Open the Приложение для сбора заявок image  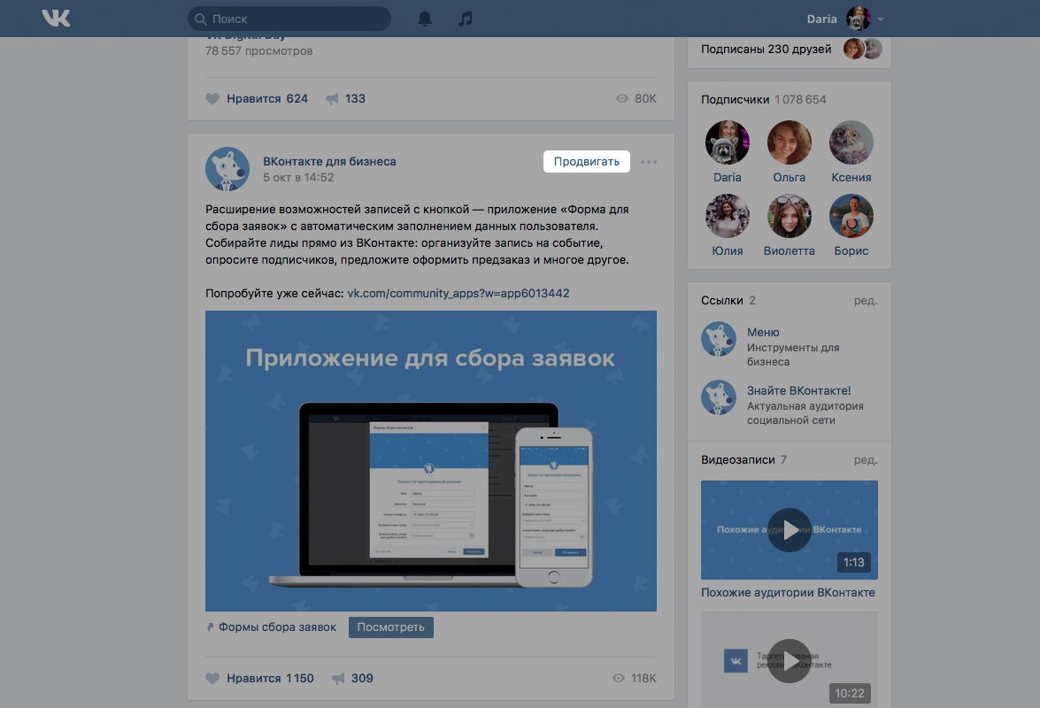coord(430,461)
